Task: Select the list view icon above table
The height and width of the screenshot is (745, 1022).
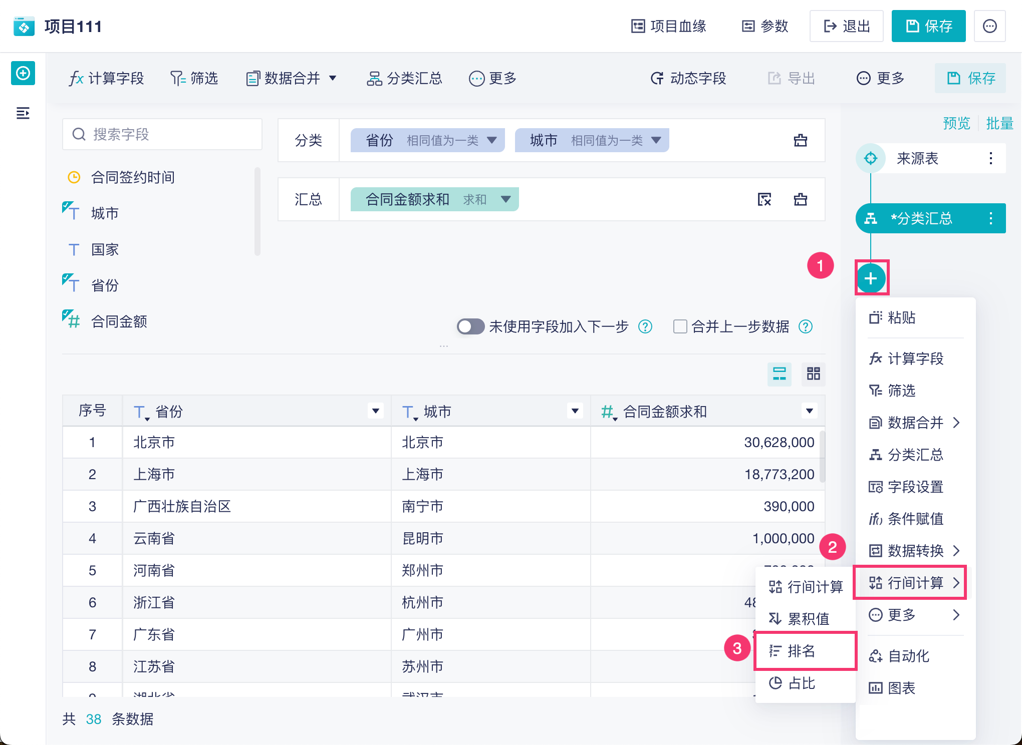Action: click(x=779, y=374)
